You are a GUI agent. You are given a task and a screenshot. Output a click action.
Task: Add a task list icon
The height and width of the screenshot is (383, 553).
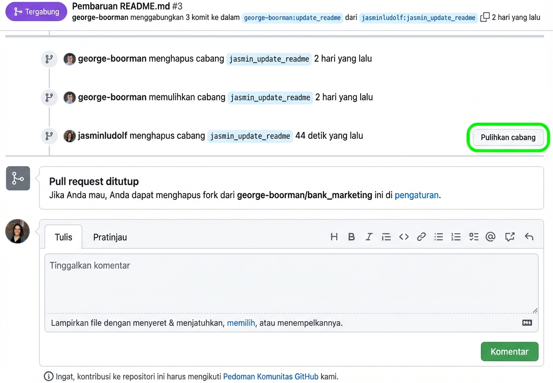click(x=474, y=237)
